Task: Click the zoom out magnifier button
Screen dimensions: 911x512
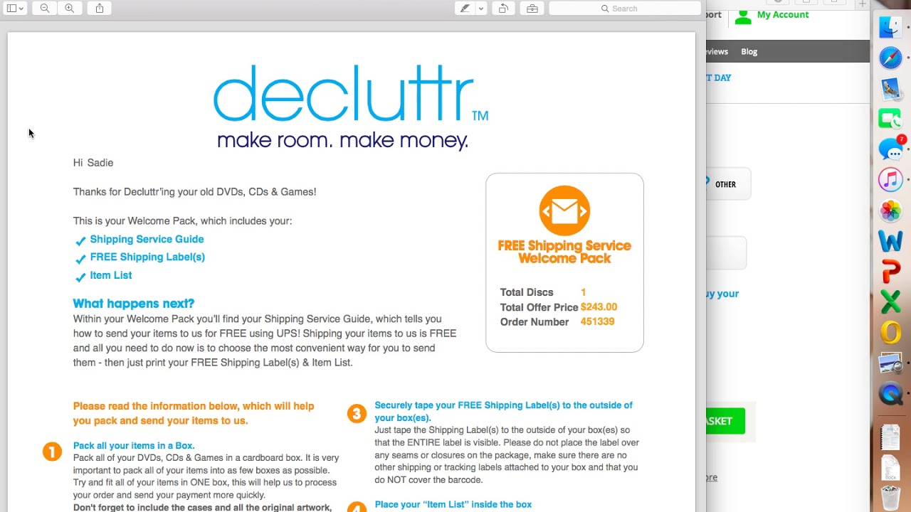Action: click(x=45, y=9)
